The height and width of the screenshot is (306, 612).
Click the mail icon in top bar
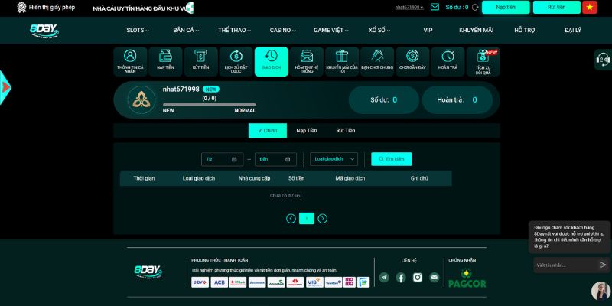(x=435, y=7)
